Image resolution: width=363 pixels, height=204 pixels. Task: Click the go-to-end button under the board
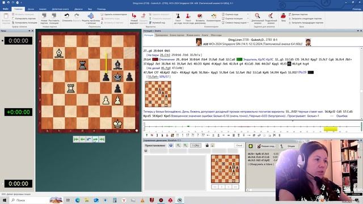102,139
